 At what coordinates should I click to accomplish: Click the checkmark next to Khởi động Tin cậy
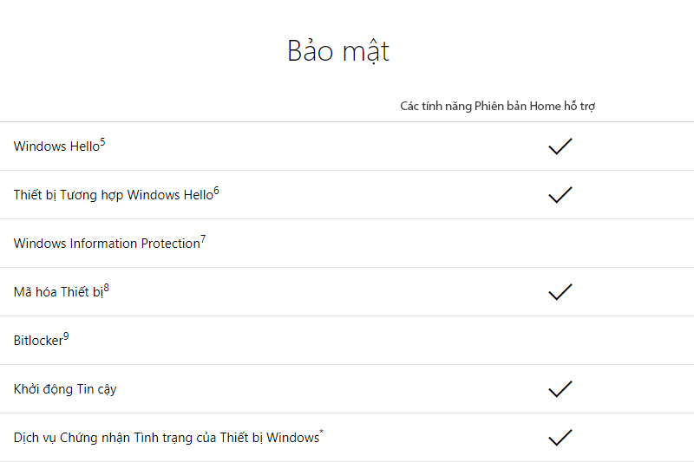[560, 389]
